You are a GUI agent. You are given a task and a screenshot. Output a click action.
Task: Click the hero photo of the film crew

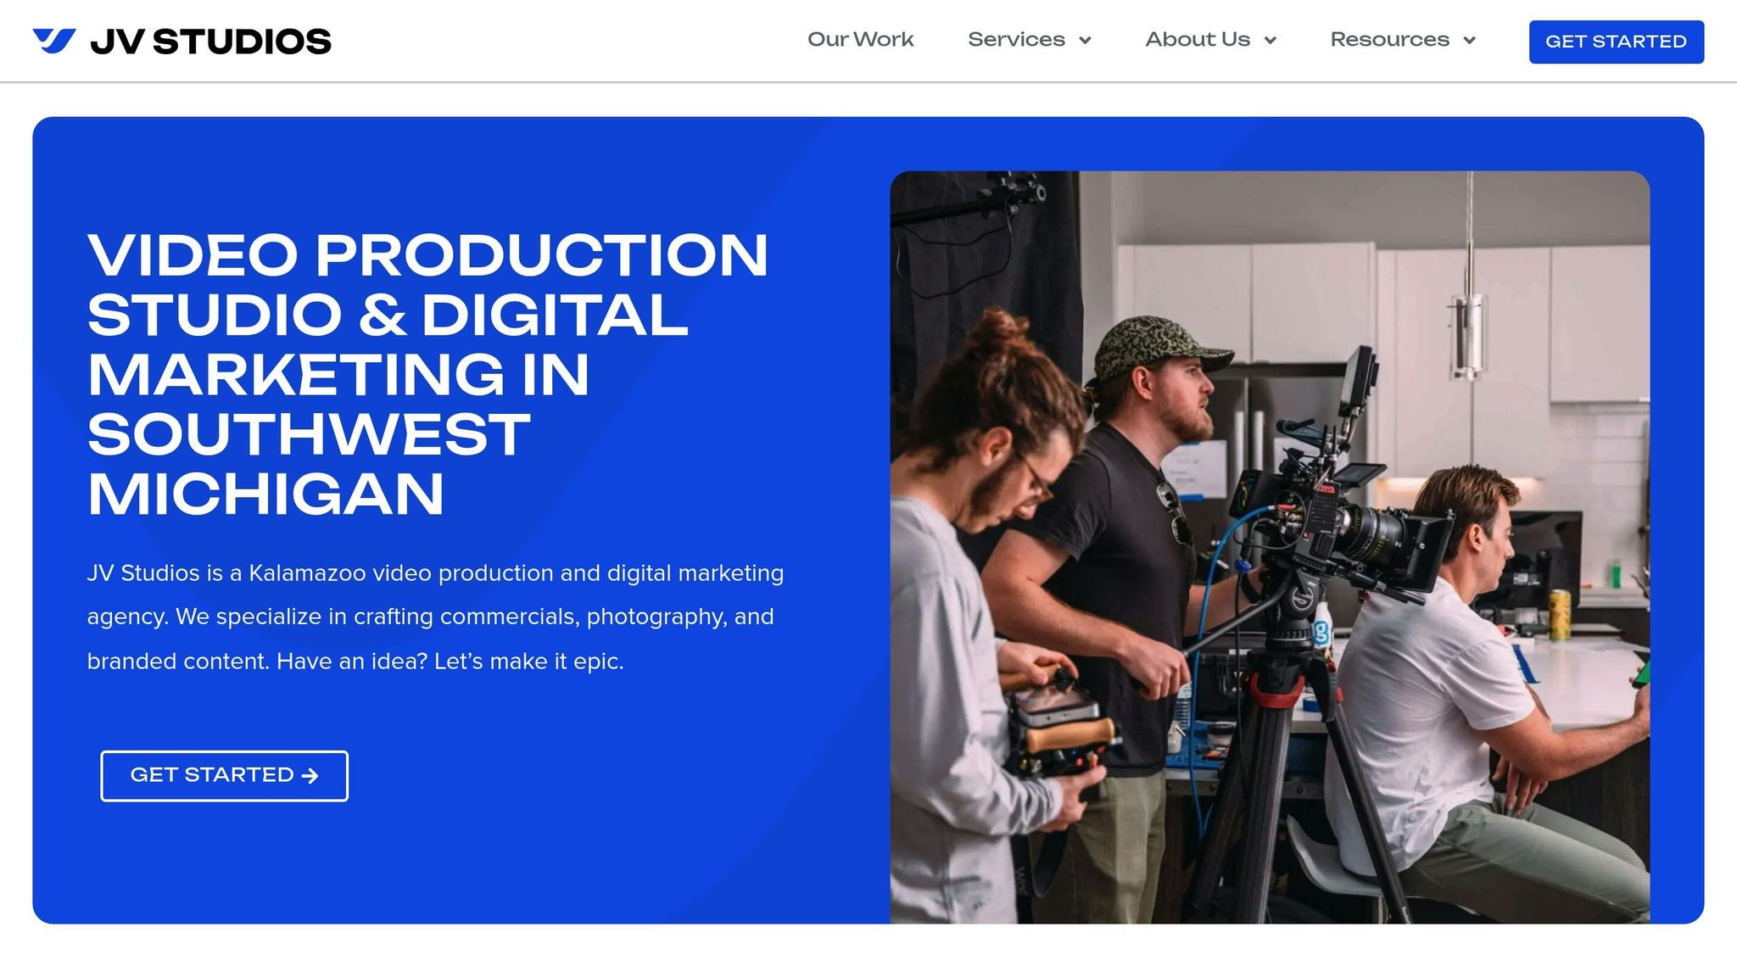(x=1272, y=543)
